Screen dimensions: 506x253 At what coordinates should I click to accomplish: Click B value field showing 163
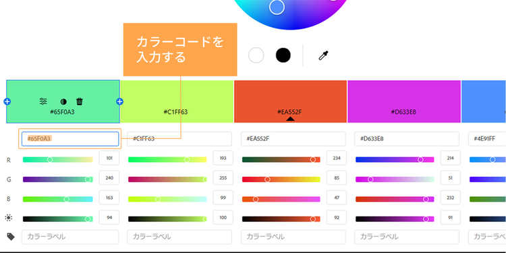click(109, 198)
